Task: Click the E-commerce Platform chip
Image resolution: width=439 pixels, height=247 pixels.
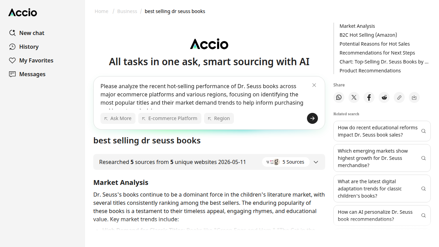Action: pos(170,118)
